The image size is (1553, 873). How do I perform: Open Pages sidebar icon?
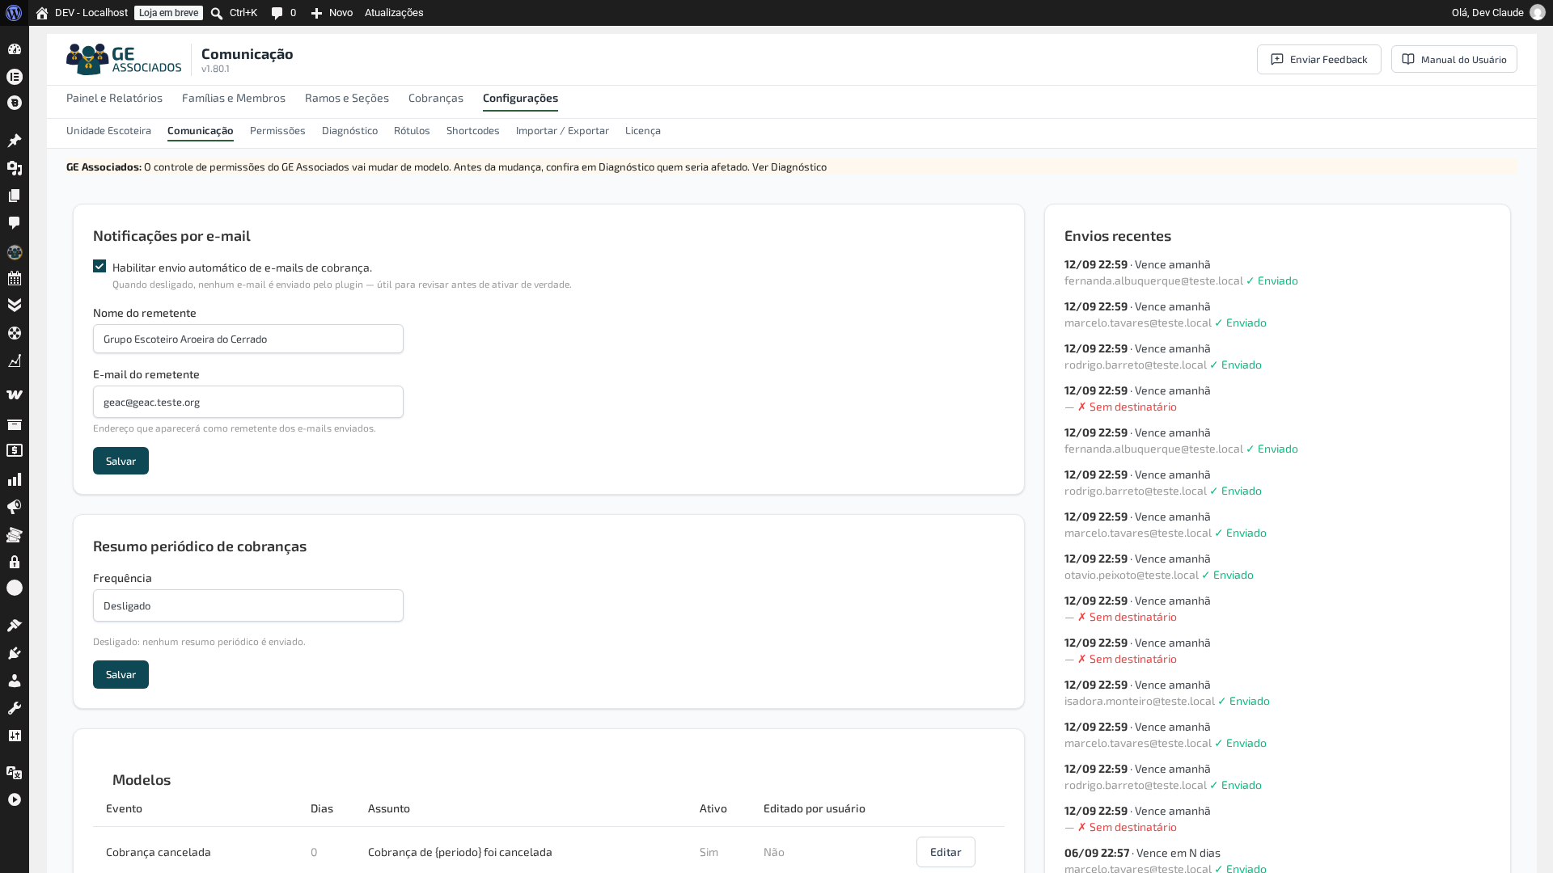(x=15, y=196)
